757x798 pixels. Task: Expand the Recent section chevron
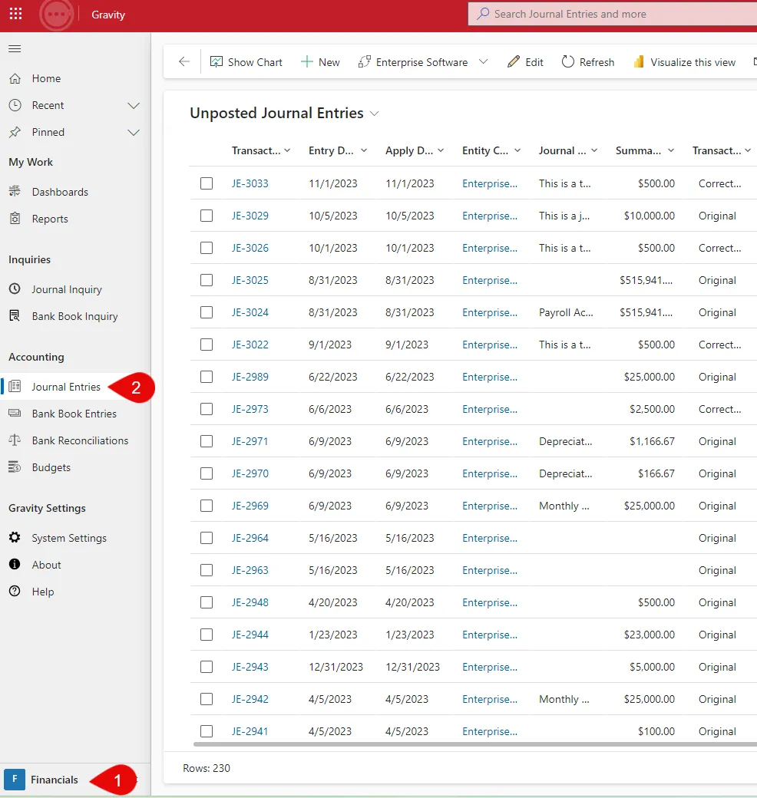pyautogui.click(x=134, y=105)
